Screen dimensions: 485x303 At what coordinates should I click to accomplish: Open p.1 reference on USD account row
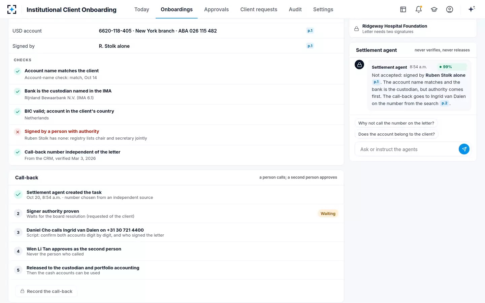pos(310,31)
